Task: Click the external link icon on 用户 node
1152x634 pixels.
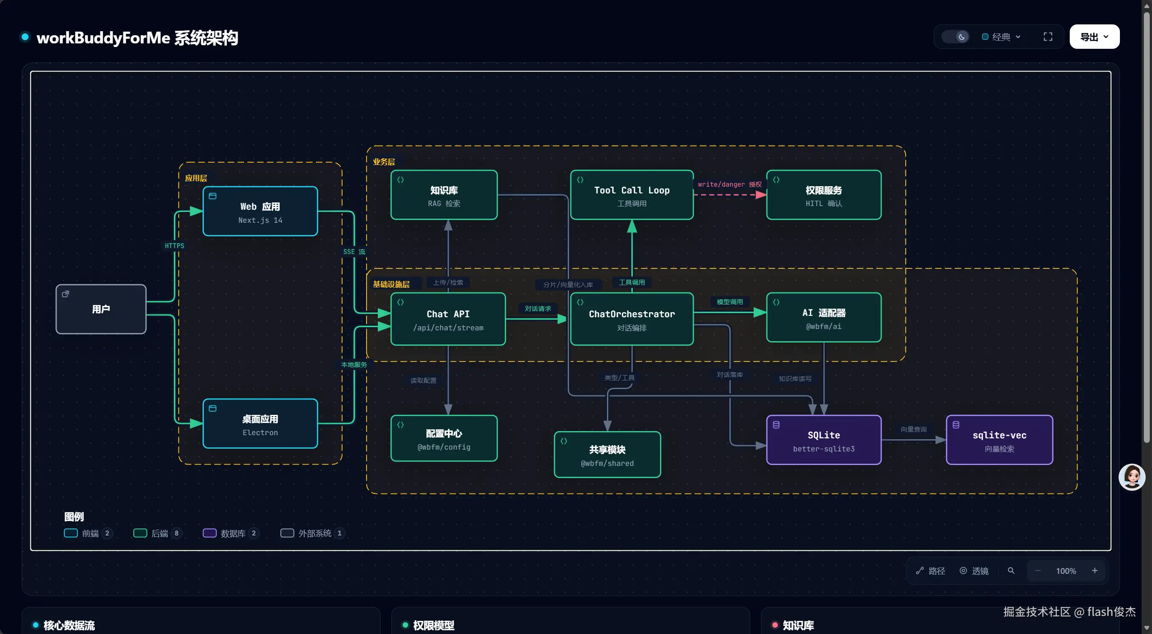Action: click(66, 294)
